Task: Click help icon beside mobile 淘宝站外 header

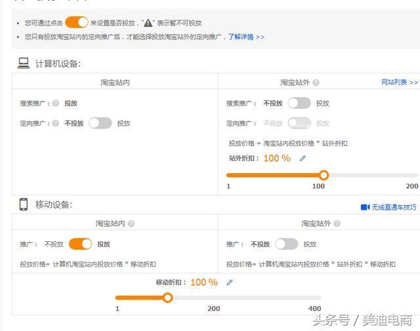Action: (x=337, y=224)
